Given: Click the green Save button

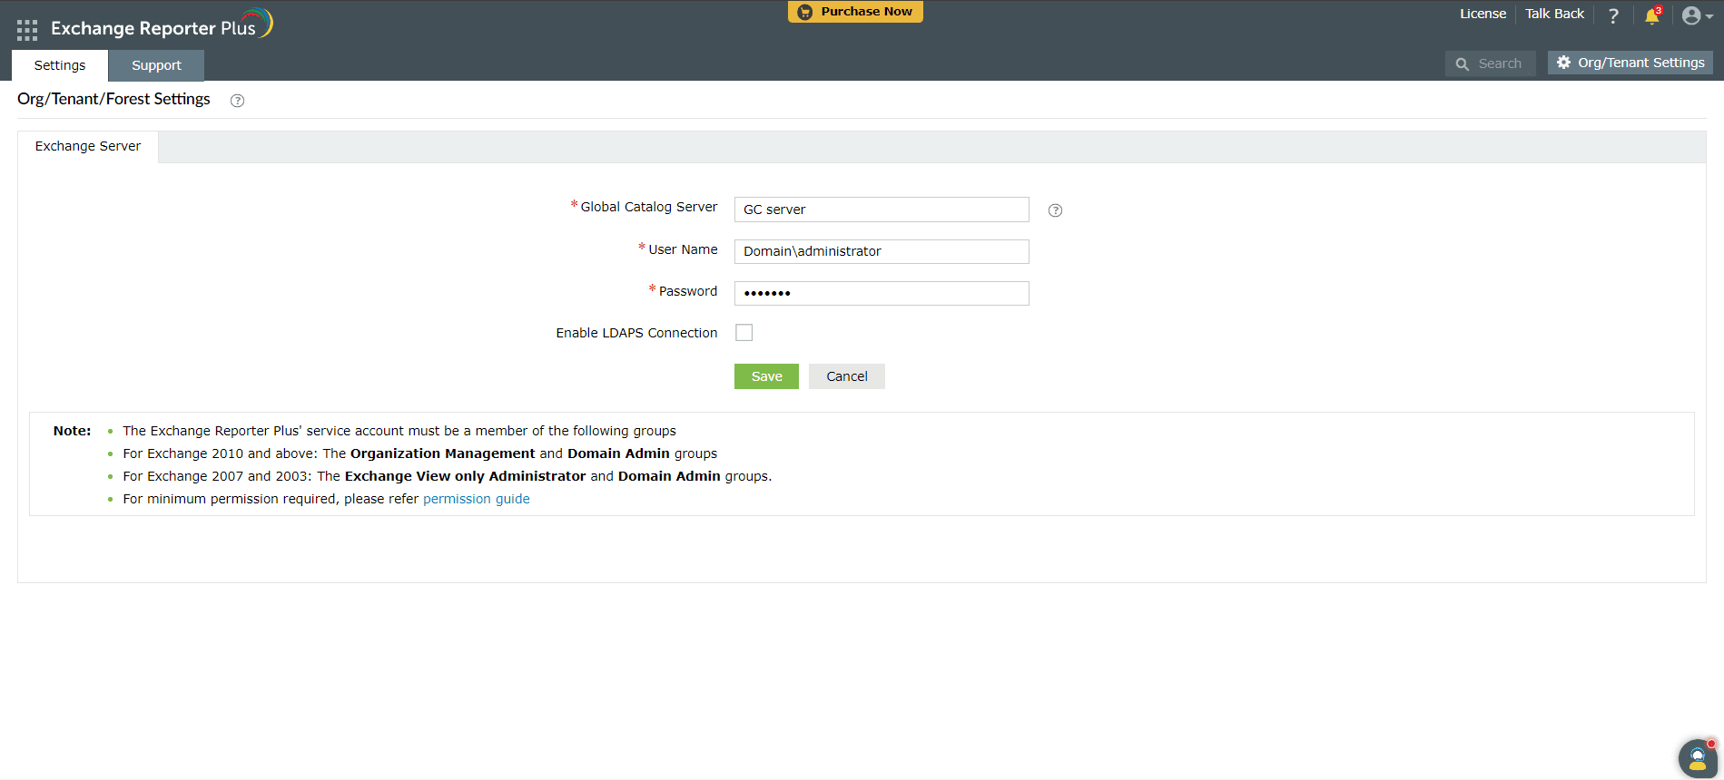Looking at the screenshot, I should tap(766, 376).
